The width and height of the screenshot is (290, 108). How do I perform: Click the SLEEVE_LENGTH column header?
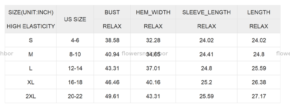tap(206, 12)
